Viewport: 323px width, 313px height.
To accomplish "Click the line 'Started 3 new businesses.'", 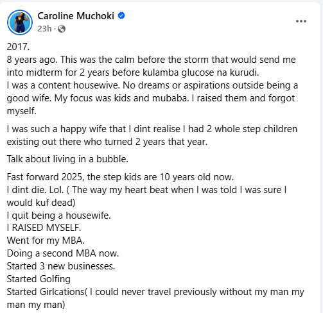I will click(x=61, y=266).
